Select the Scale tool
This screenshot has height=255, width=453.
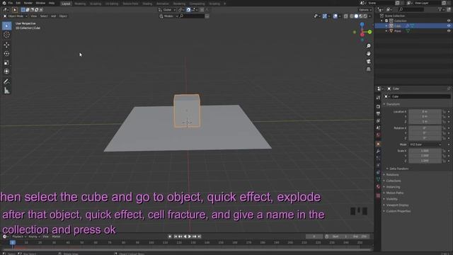coord(6,62)
